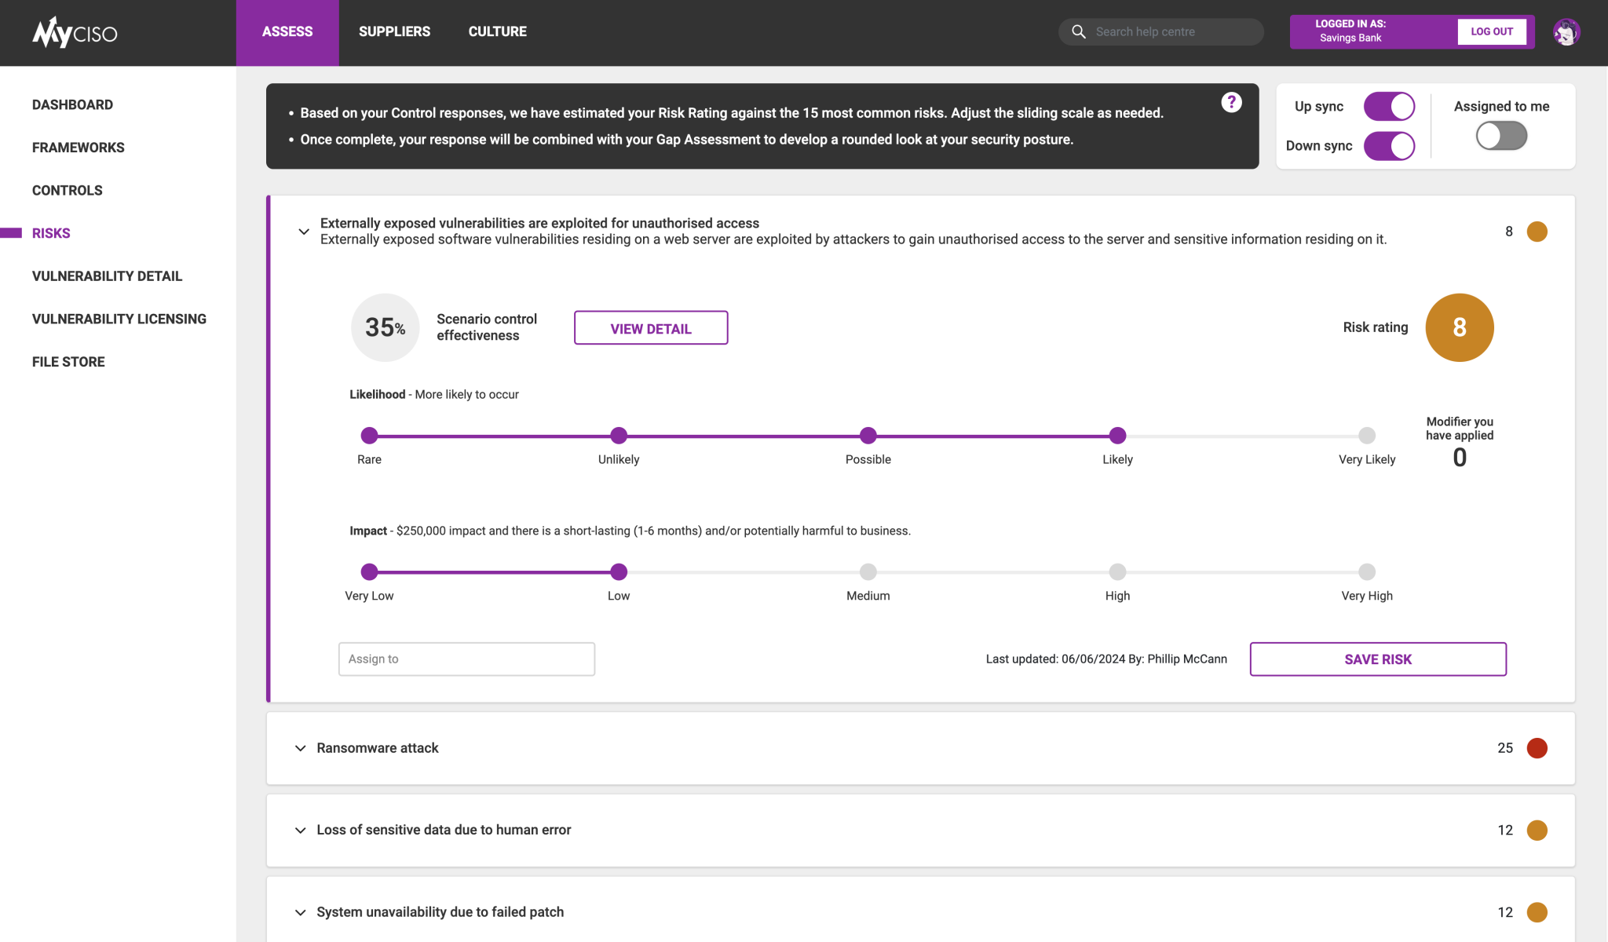Click amber dot for Loss of sensitive data
Viewport: 1608px width, 942px height.
(1537, 830)
